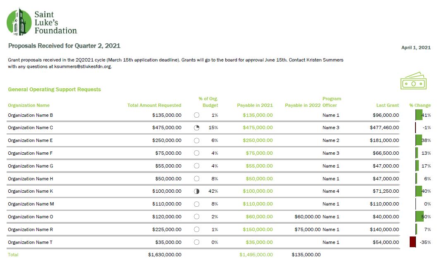Click the $120,000.00 requested amount
This screenshot has height=267, width=444.
pyautogui.click(x=167, y=217)
